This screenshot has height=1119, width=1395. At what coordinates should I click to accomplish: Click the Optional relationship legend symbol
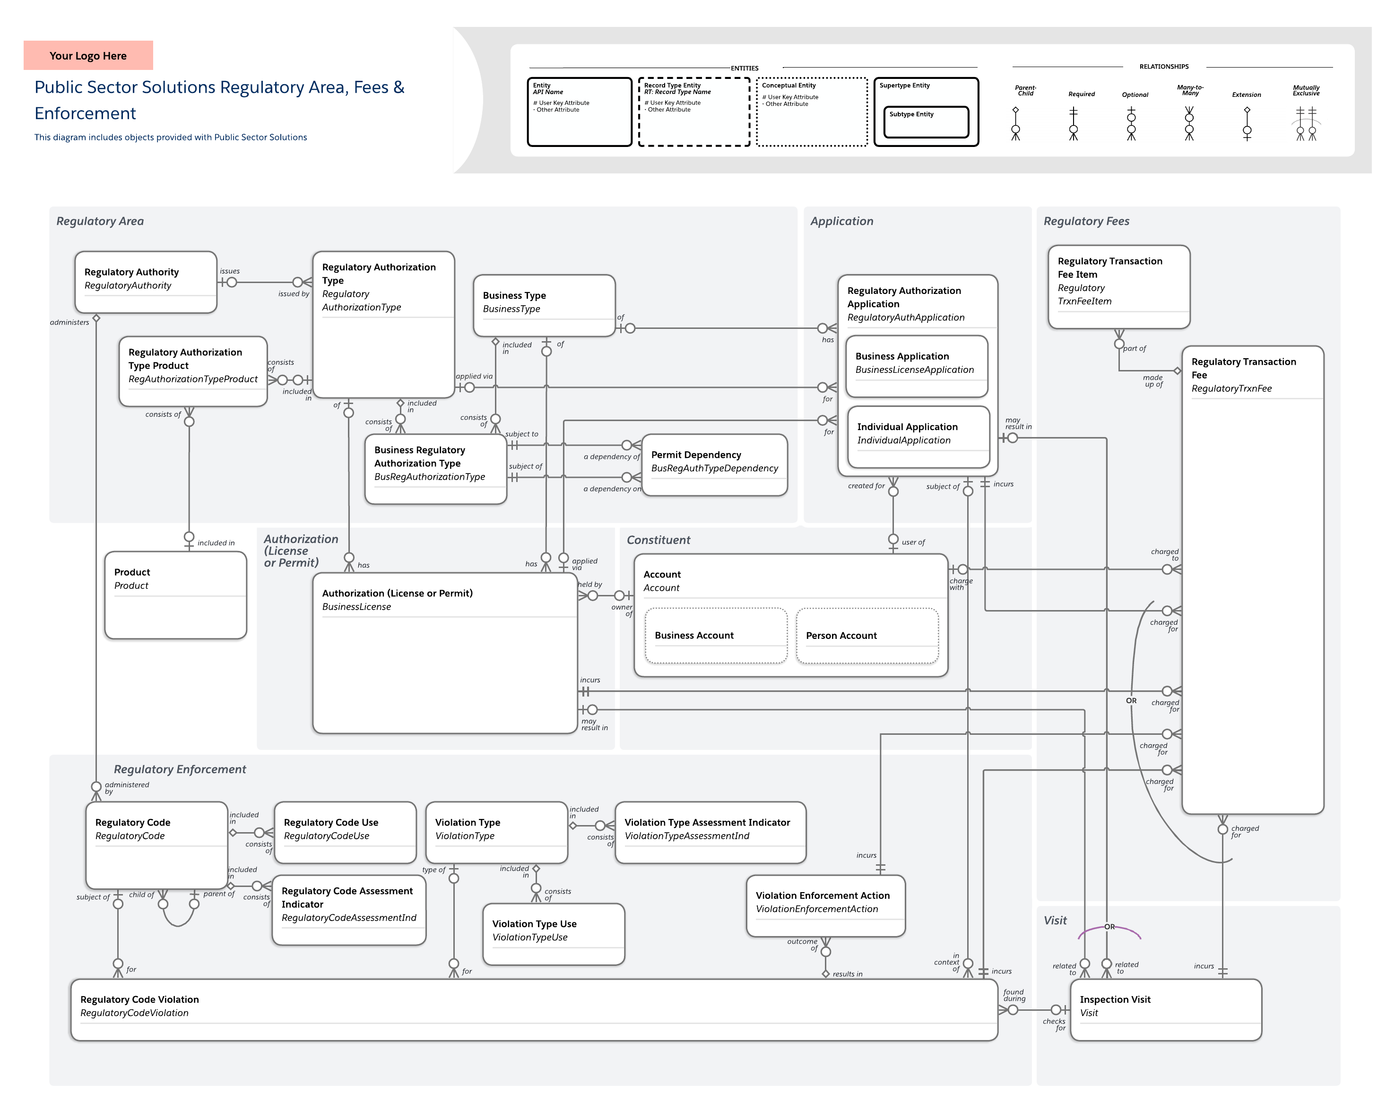(1131, 123)
